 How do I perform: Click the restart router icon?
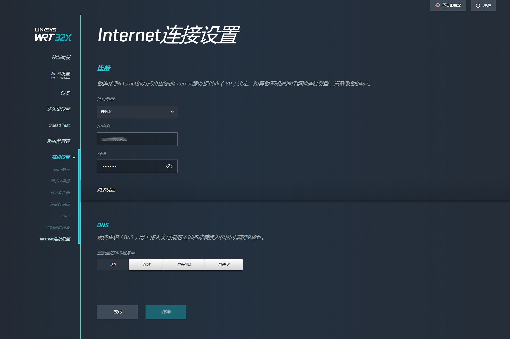(x=437, y=5)
